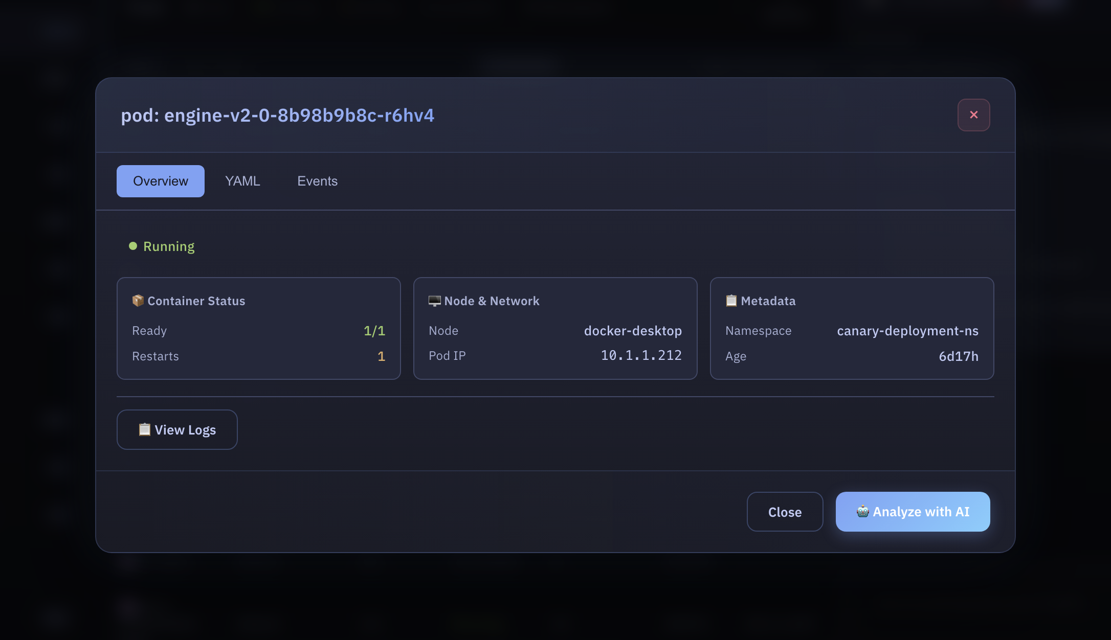Open the Events tab
Image resolution: width=1111 pixels, height=640 pixels.
pyautogui.click(x=317, y=181)
